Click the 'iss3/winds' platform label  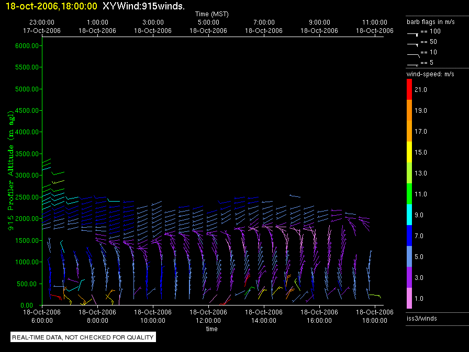click(421, 318)
